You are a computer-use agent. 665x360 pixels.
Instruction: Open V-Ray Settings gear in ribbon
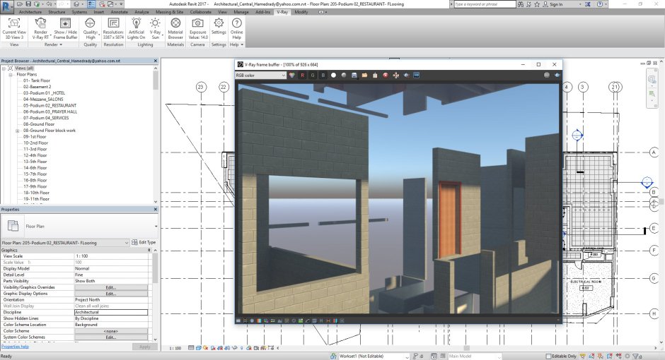pyautogui.click(x=219, y=23)
